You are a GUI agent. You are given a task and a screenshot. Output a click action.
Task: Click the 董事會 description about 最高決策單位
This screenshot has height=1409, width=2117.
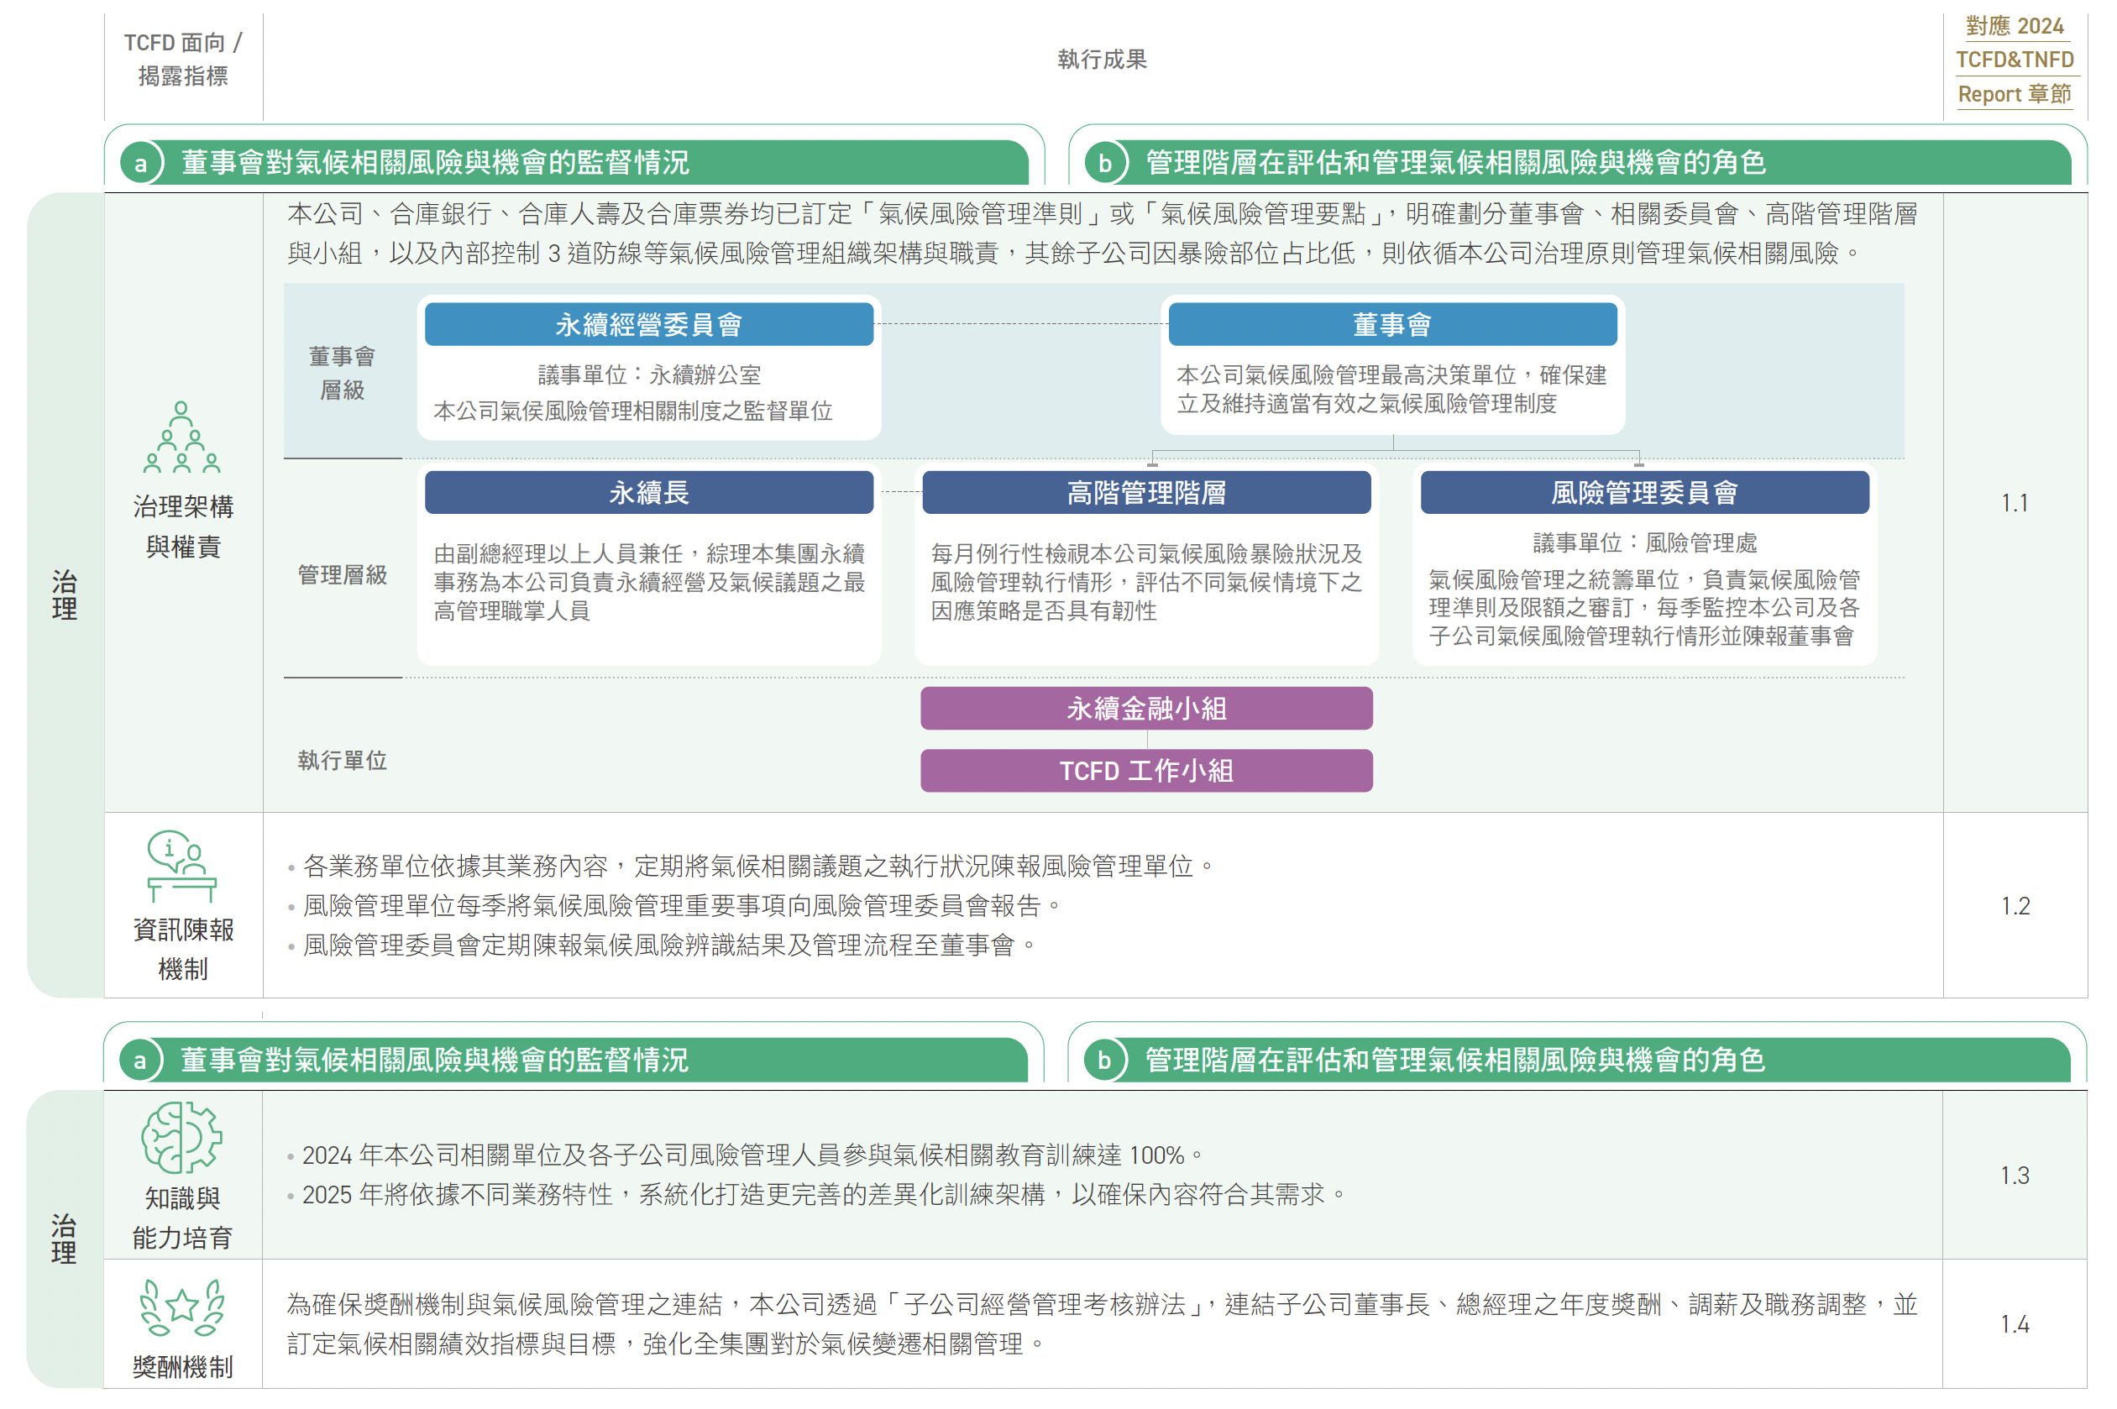[x=1391, y=389]
